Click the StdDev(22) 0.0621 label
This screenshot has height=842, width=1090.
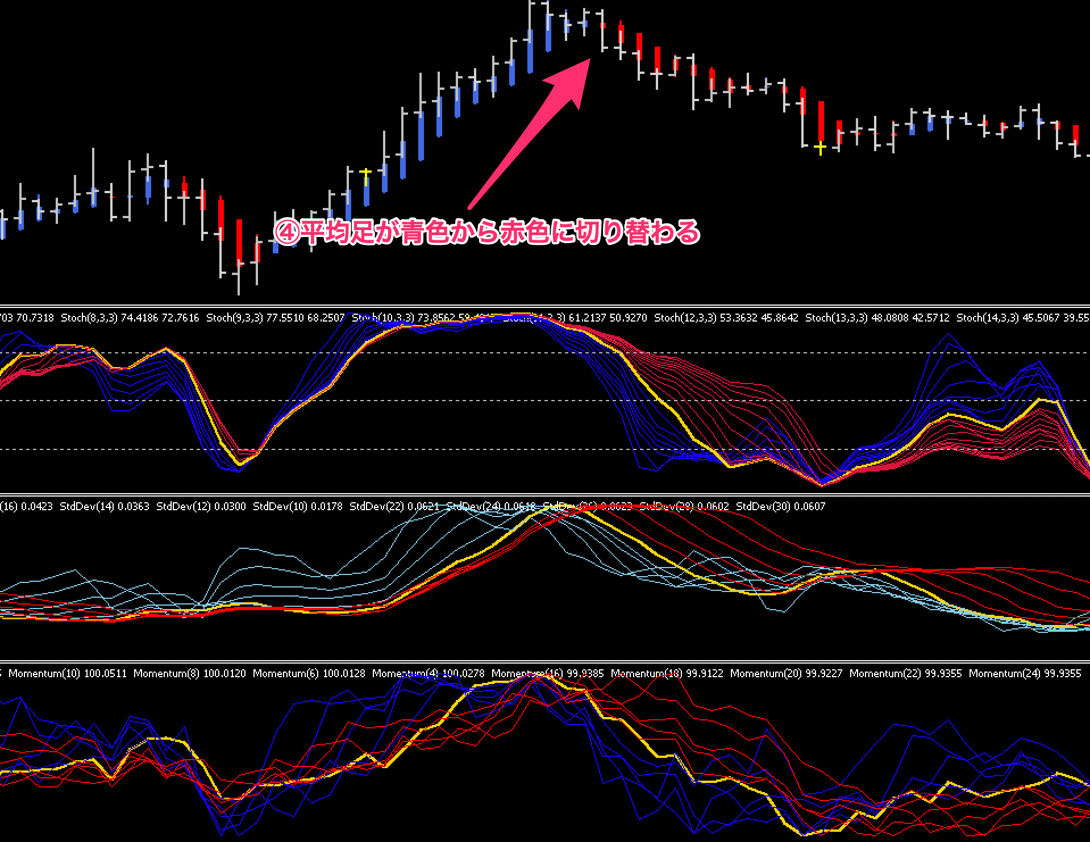click(394, 506)
